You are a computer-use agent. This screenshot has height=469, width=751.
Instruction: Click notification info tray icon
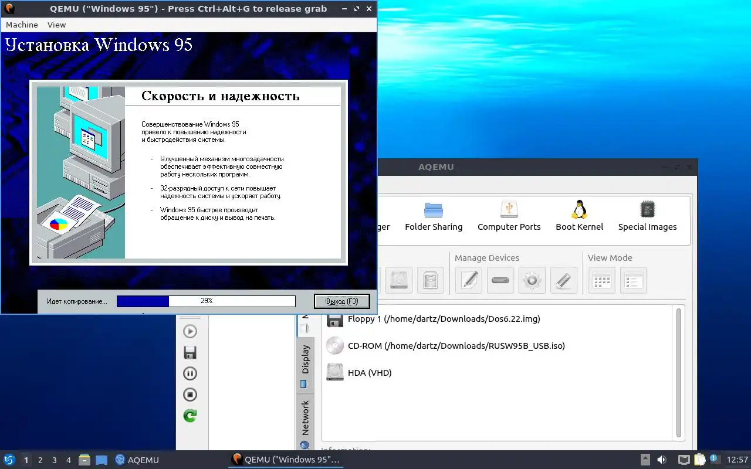click(x=715, y=459)
